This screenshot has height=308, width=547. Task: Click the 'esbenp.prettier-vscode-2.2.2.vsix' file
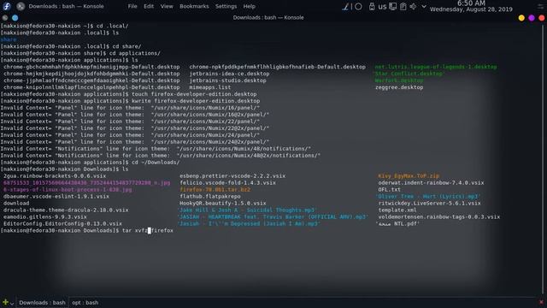click(x=232, y=176)
